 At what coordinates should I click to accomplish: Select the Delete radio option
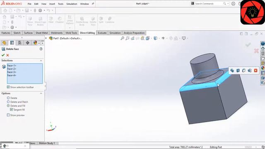tap(8, 98)
